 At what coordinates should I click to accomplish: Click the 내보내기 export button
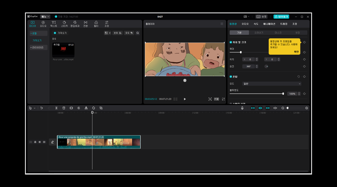tap(281, 16)
